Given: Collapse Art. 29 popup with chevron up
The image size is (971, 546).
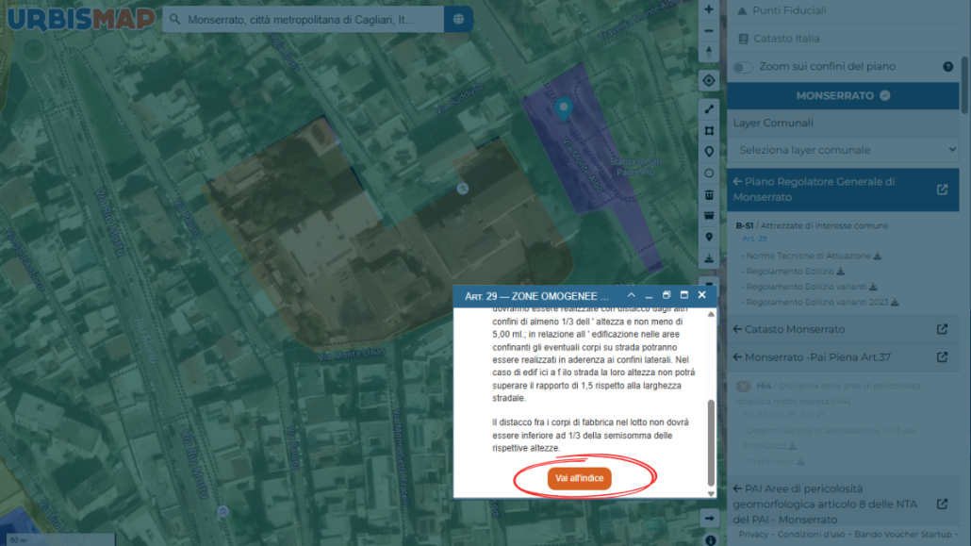Looking at the screenshot, I should point(631,295).
